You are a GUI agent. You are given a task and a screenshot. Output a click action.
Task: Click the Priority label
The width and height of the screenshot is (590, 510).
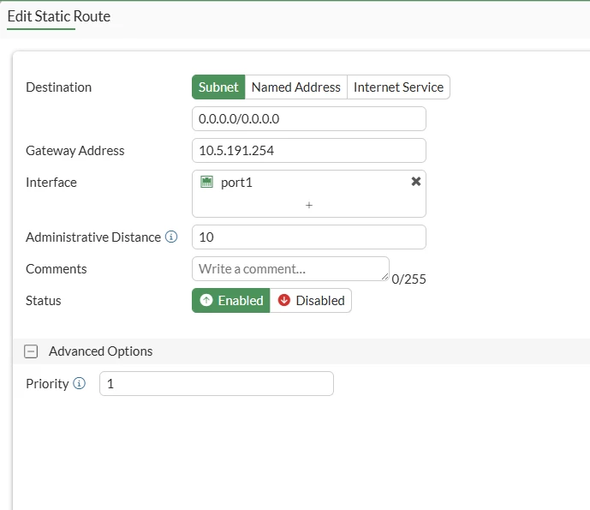[47, 383]
